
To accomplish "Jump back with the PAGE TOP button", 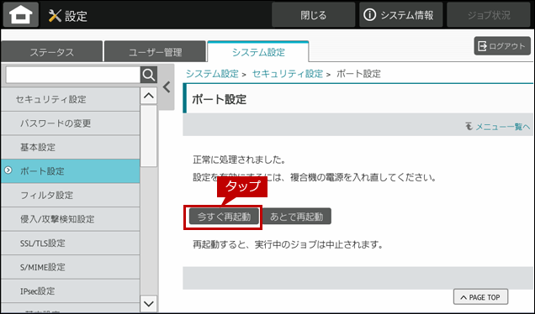I will click(480, 297).
